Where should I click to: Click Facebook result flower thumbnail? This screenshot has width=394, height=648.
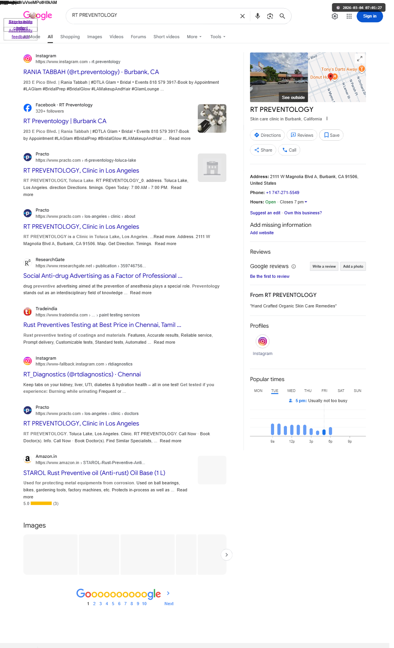click(x=212, y=118)
